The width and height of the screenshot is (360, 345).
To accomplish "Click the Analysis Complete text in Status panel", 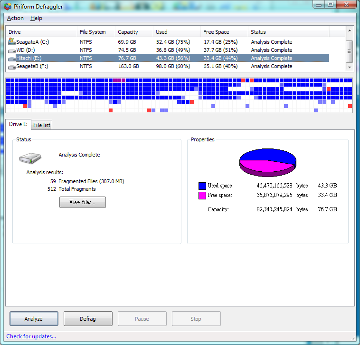I will click(79, 155).
